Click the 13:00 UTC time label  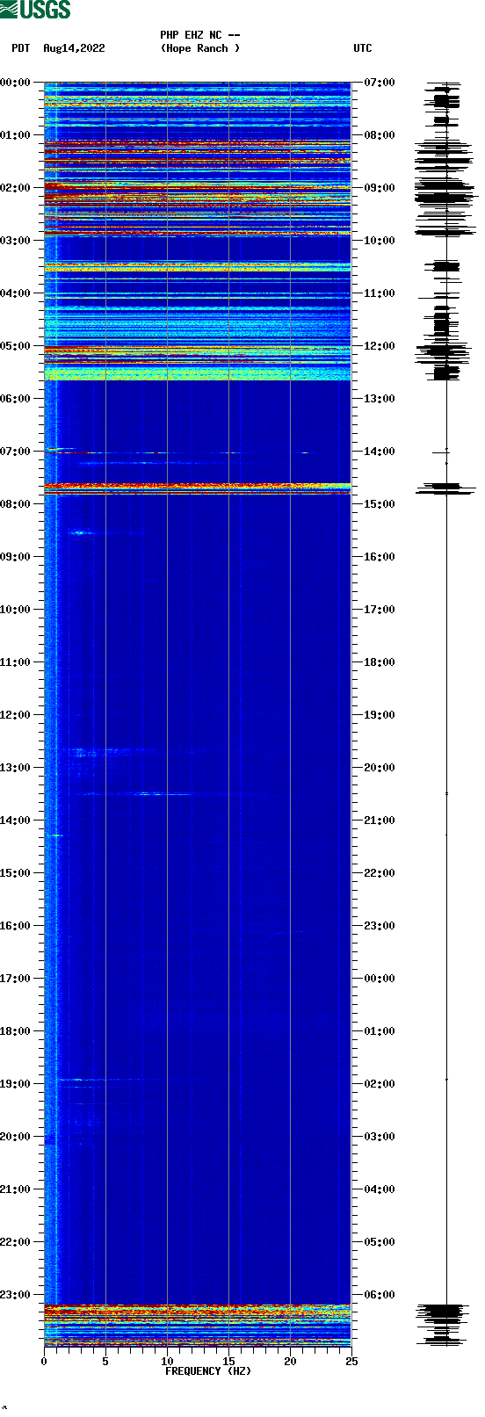pos(380,399)
